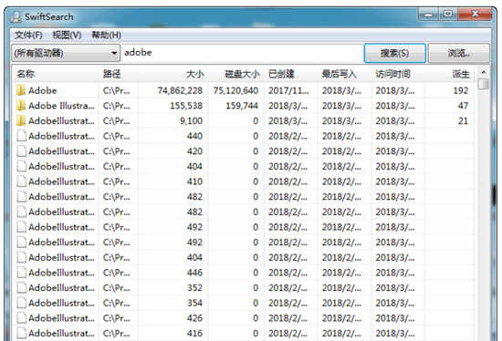Close the SwiftSearch window
Screen dimensions: 502x341
476,14
